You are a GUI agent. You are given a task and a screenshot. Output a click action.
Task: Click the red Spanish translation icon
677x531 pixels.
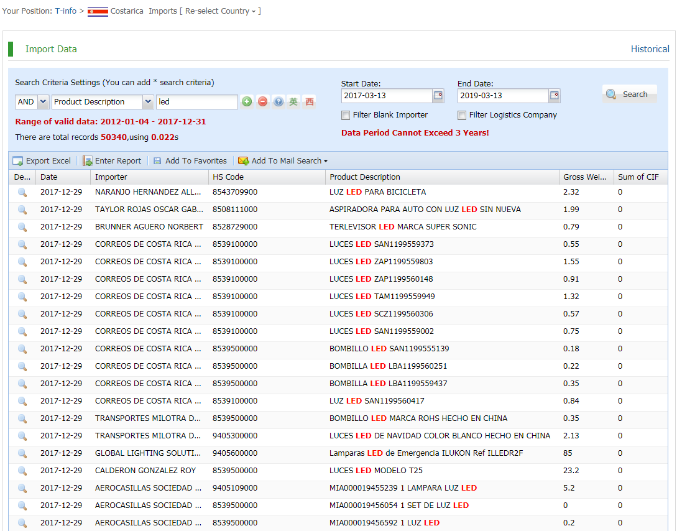(x=309, y=102)
